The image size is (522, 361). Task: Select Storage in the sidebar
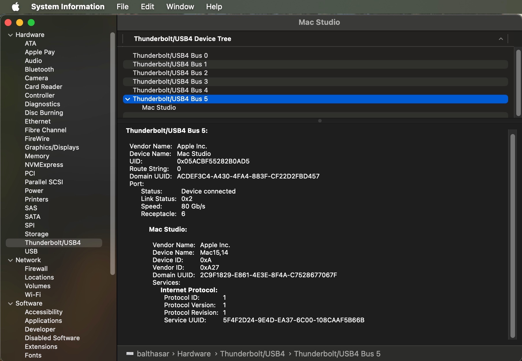[36, 234]
